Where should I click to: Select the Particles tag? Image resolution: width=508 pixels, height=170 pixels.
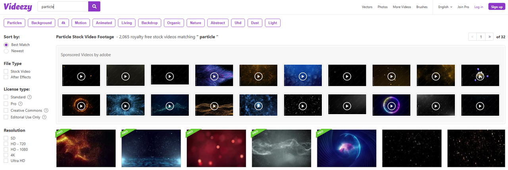[x=15, y=23]
